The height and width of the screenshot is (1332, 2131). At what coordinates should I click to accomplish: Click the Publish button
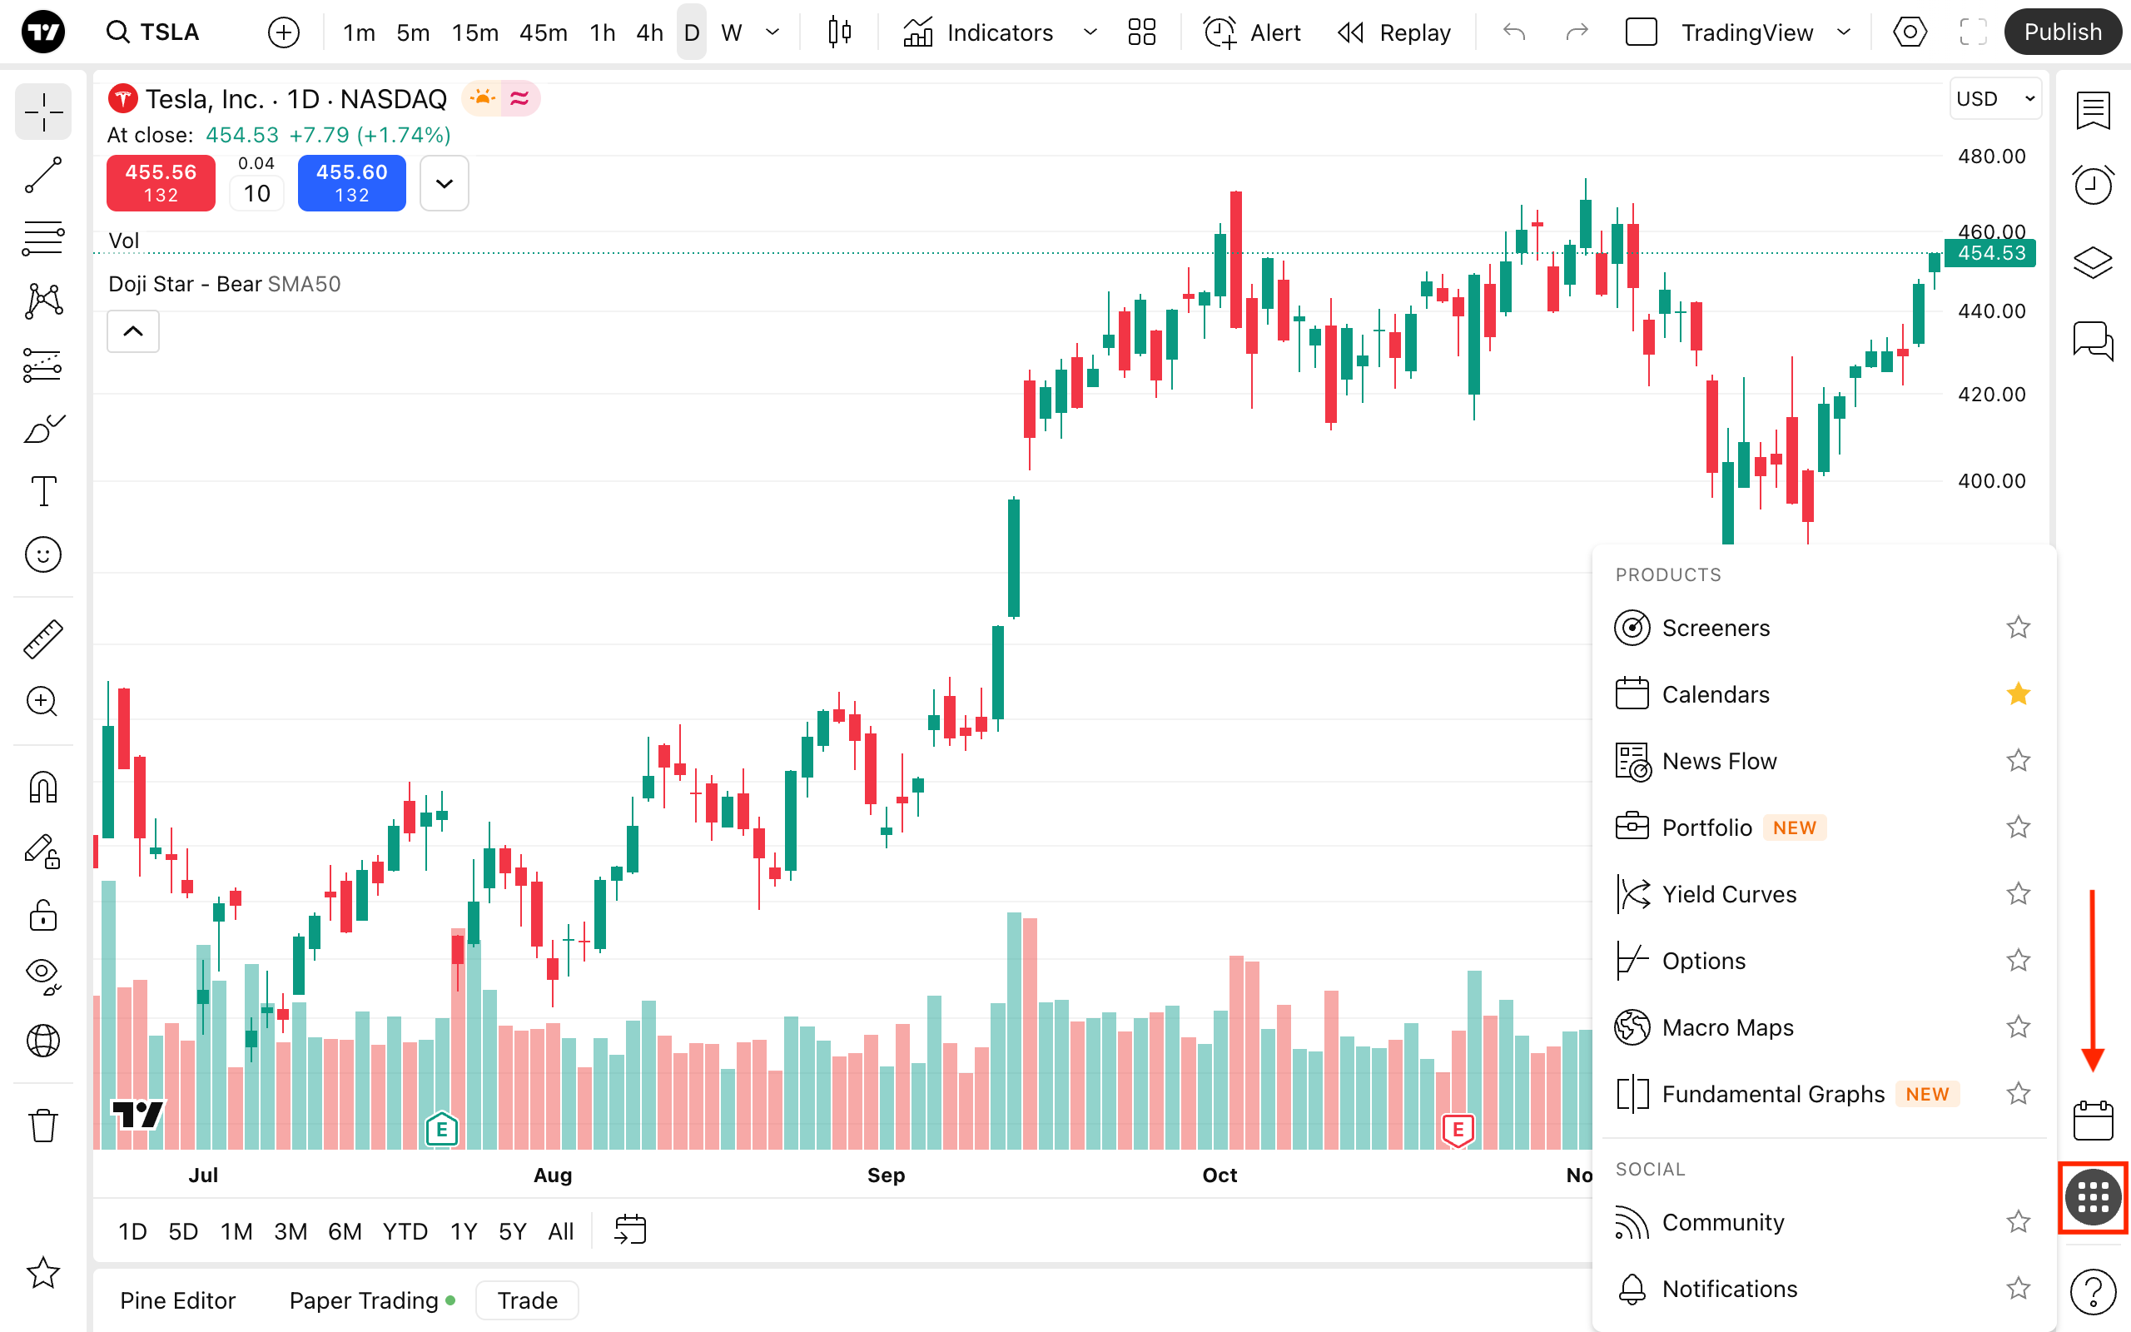tap(2061, 32)
